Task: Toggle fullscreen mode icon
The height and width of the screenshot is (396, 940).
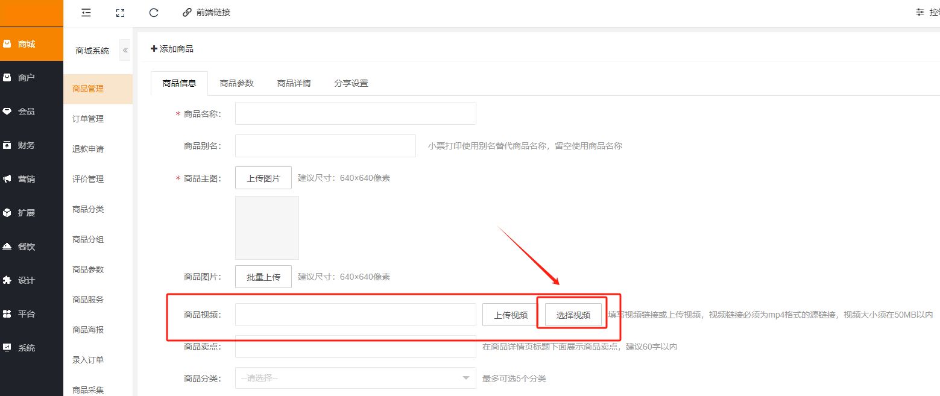Action: click(120, 12)
